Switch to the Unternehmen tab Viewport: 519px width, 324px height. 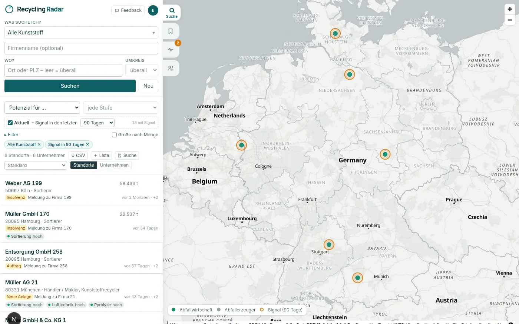[114, 165]
